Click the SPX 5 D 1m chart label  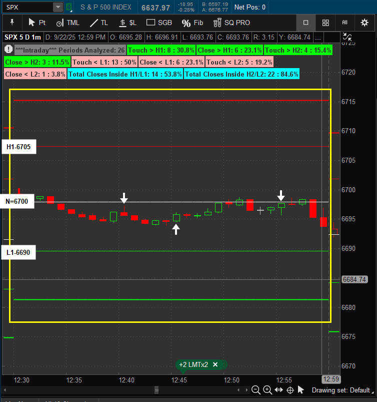click(23, 37)
